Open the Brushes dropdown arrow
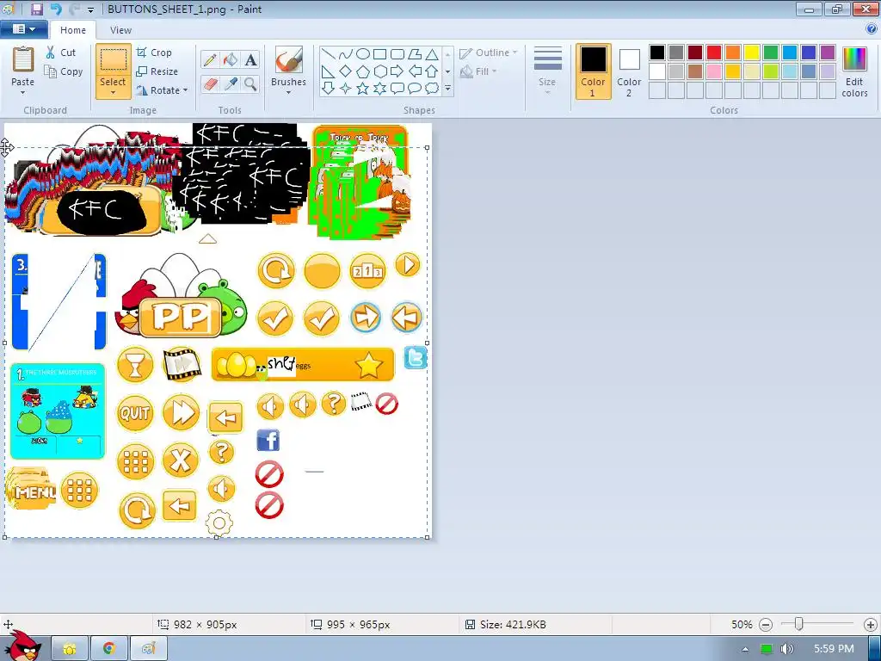The height and width of the screenshot is (661, 881). tap(288, 93)
